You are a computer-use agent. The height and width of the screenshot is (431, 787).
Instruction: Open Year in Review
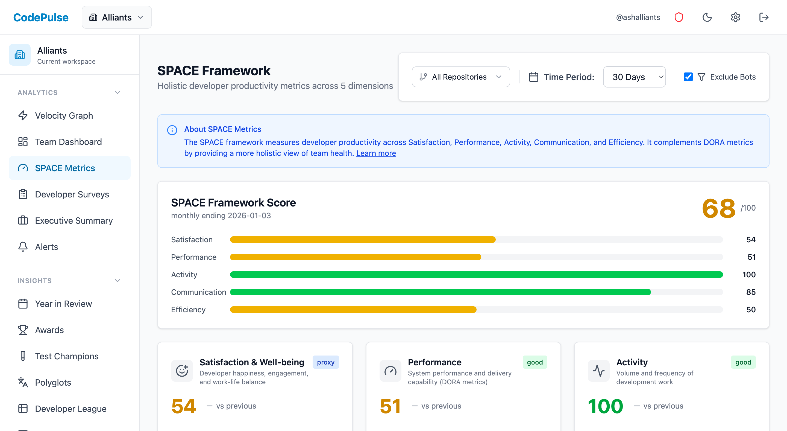point(63,304)
